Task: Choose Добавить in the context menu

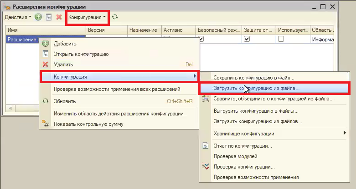Action: (x=119, y=44)
